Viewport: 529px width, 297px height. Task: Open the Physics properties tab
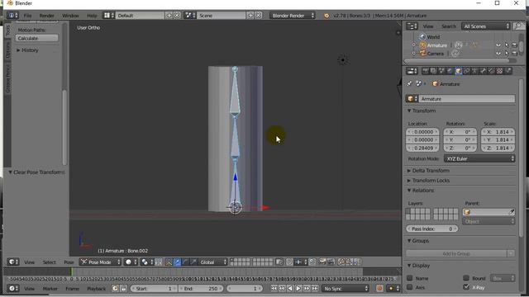(508, 71)
